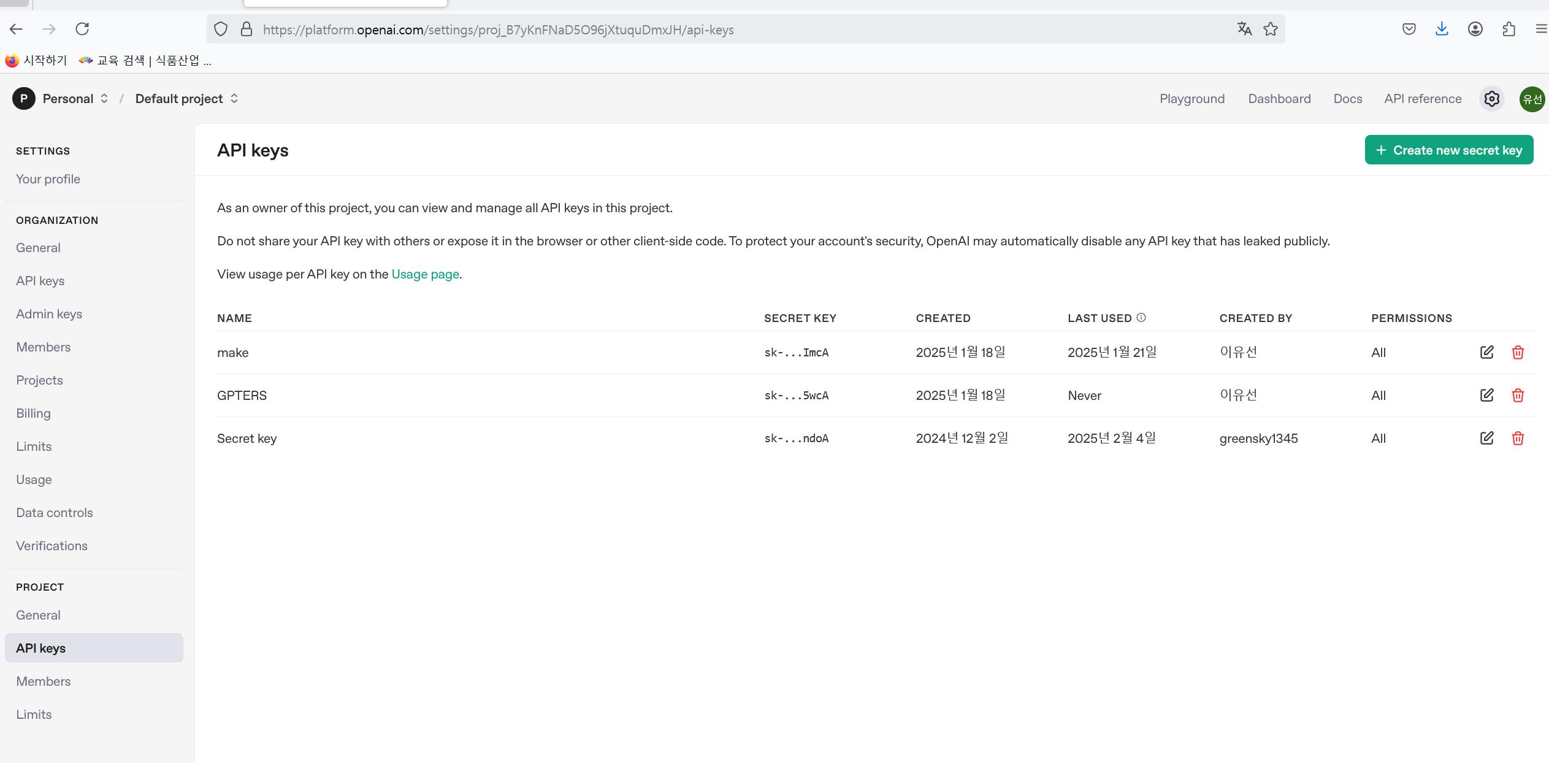Open the Usage sidebar item

click(x=94, y=480)
